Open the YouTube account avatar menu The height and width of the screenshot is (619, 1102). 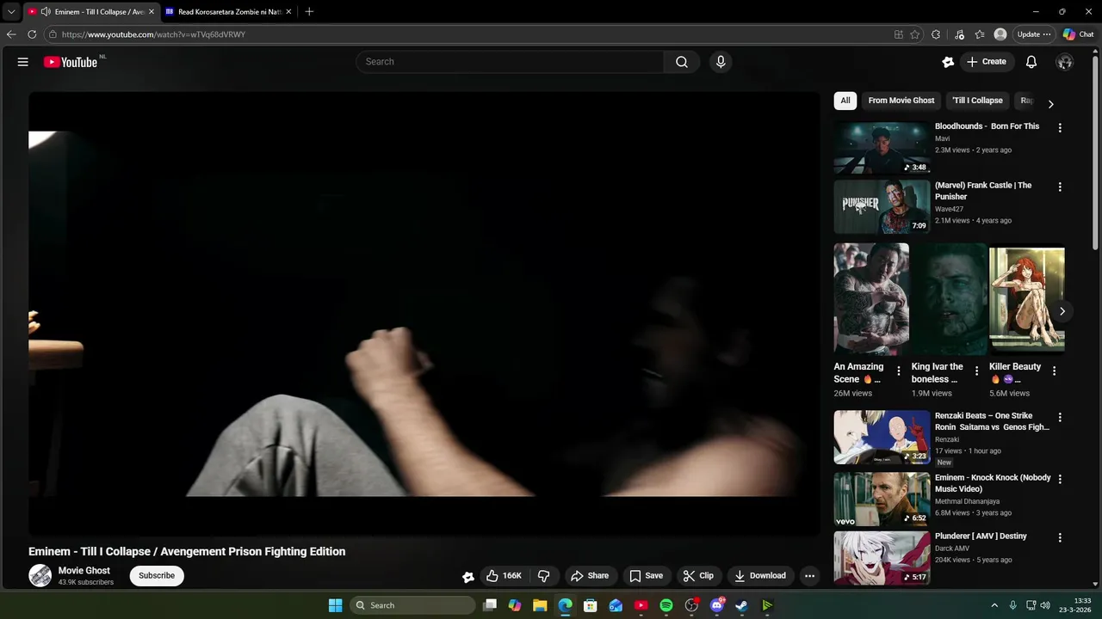[x=1065, y=62]
